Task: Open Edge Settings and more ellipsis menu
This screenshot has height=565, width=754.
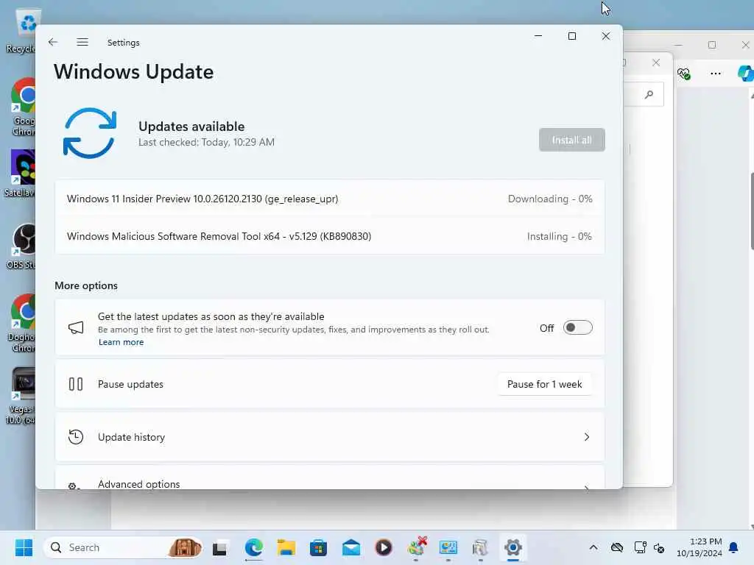Action: click(x=716, y=74)
